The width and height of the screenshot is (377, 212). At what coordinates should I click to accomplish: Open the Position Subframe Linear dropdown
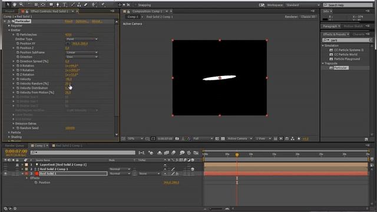click(82, 52)
